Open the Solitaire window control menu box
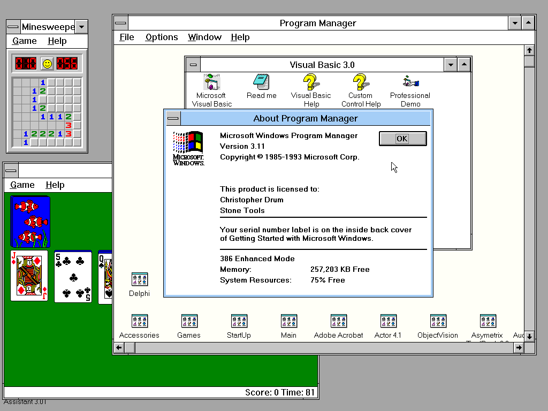 11,171
